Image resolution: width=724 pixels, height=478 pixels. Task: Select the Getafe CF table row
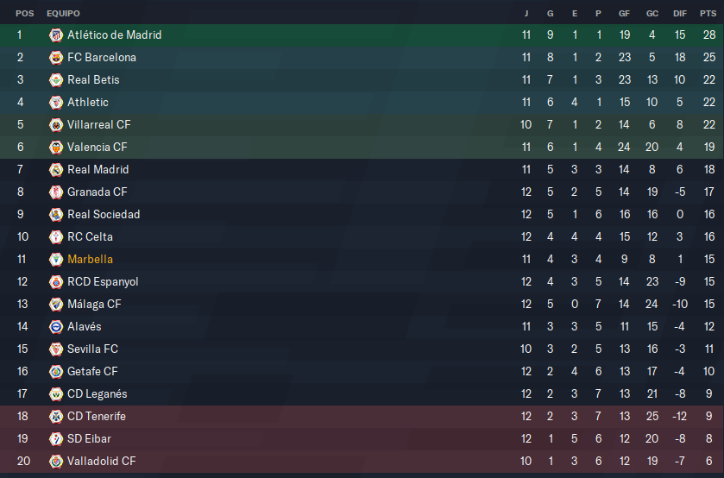(x=362, y=372)
